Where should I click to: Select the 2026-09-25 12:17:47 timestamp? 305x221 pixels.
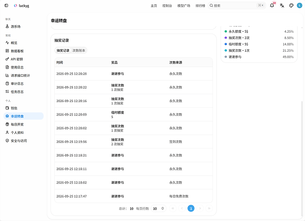click(x=72, y=196)
